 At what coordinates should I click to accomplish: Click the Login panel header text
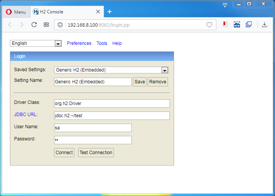[x=20, y=56]
